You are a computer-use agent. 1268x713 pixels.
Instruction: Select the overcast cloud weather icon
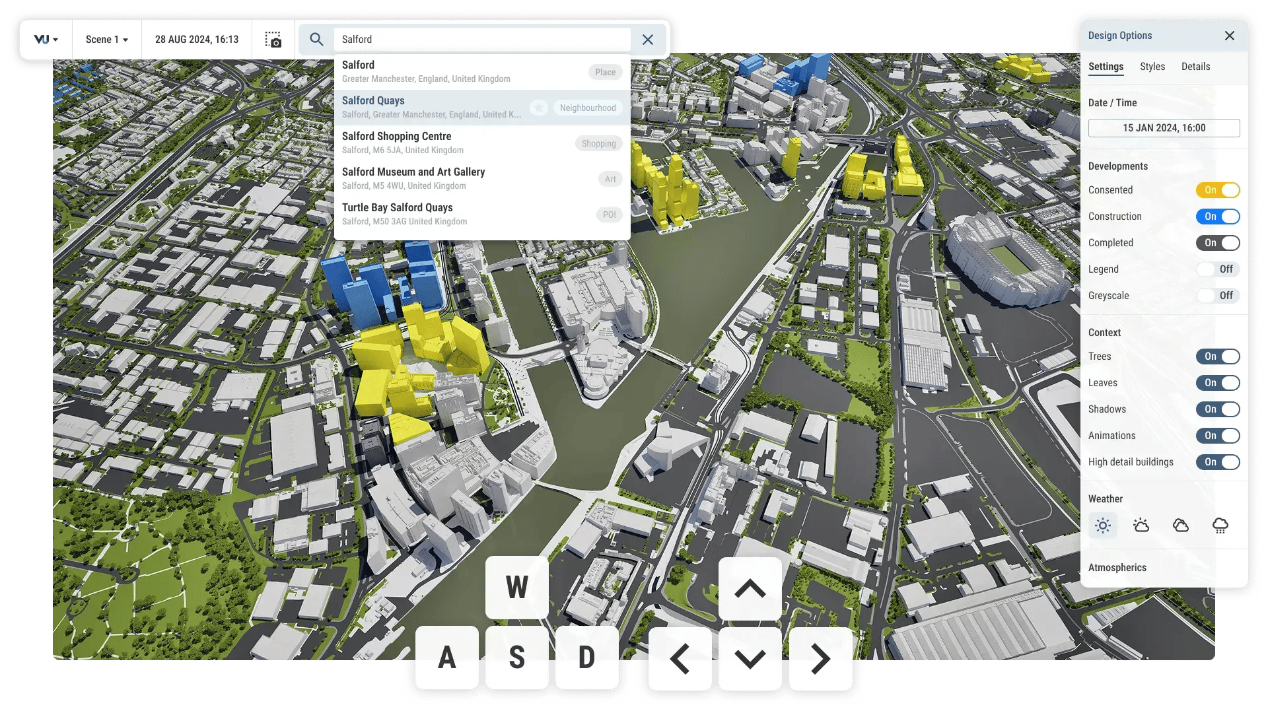(x=1181, y=526)
